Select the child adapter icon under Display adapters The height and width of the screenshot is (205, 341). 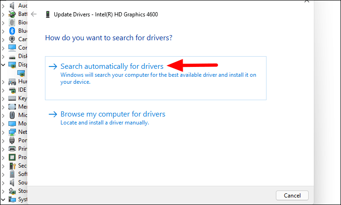pyautogui.click(x=21, y=73)
